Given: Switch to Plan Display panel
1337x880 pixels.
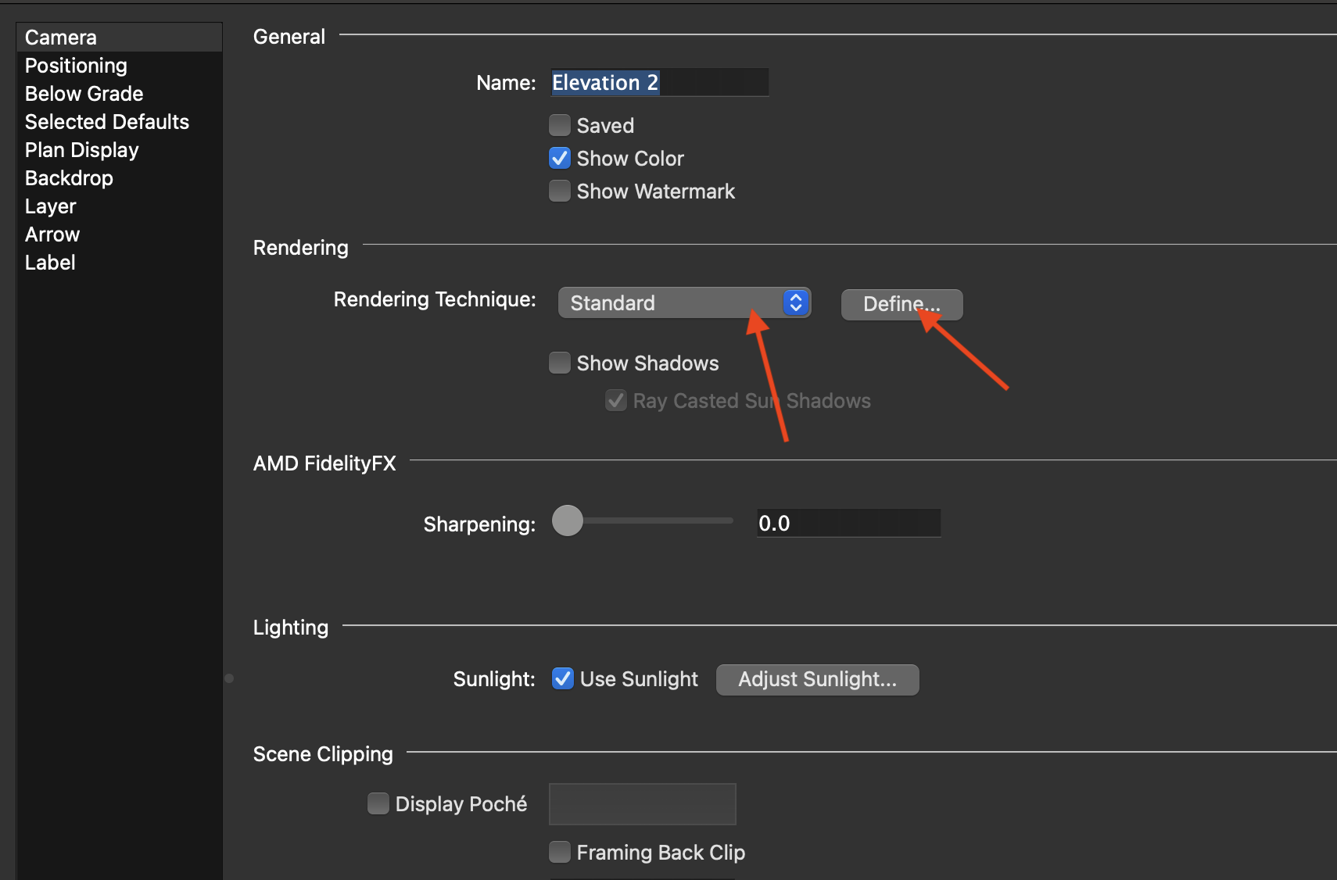Looking at the screenshot, I should click(120, 150).
